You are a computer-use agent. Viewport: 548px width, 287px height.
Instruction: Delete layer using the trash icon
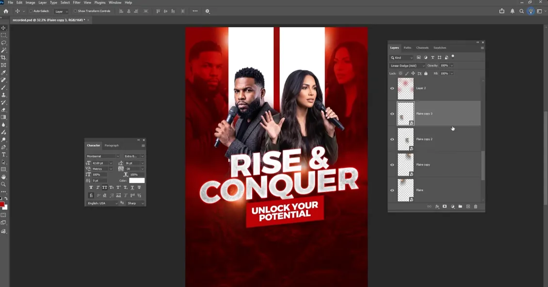point(475,207)
